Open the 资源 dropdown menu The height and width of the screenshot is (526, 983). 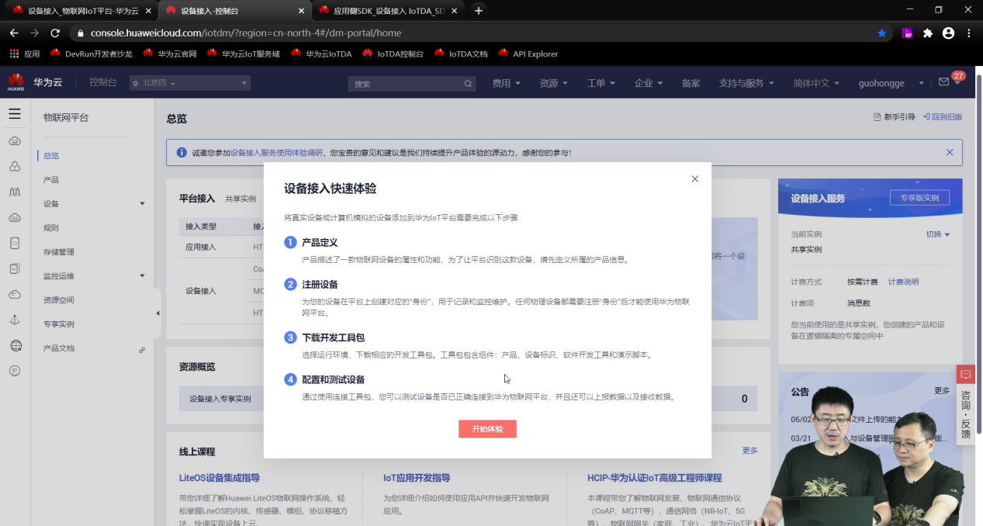(554, 83)
